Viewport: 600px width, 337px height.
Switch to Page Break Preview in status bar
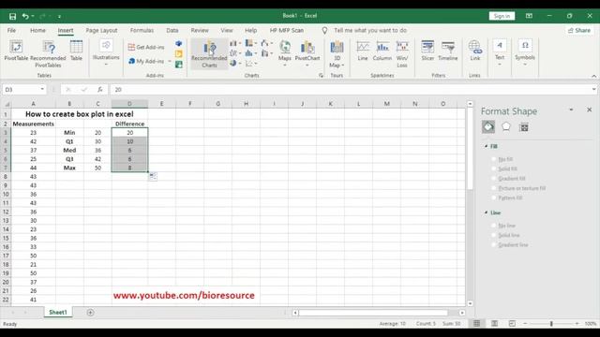(x=512, y=324)
